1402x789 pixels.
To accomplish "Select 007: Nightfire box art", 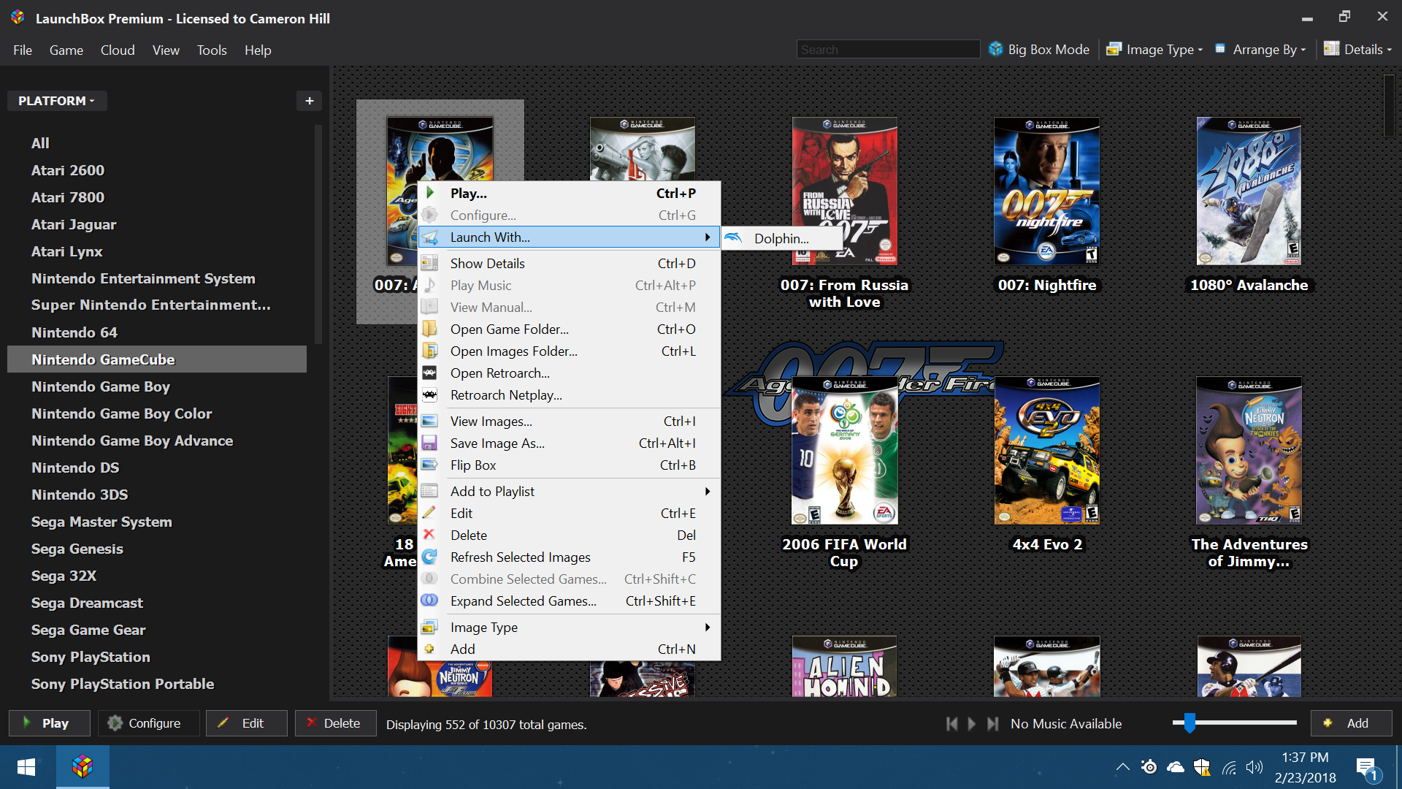I will pos(1046,191).
